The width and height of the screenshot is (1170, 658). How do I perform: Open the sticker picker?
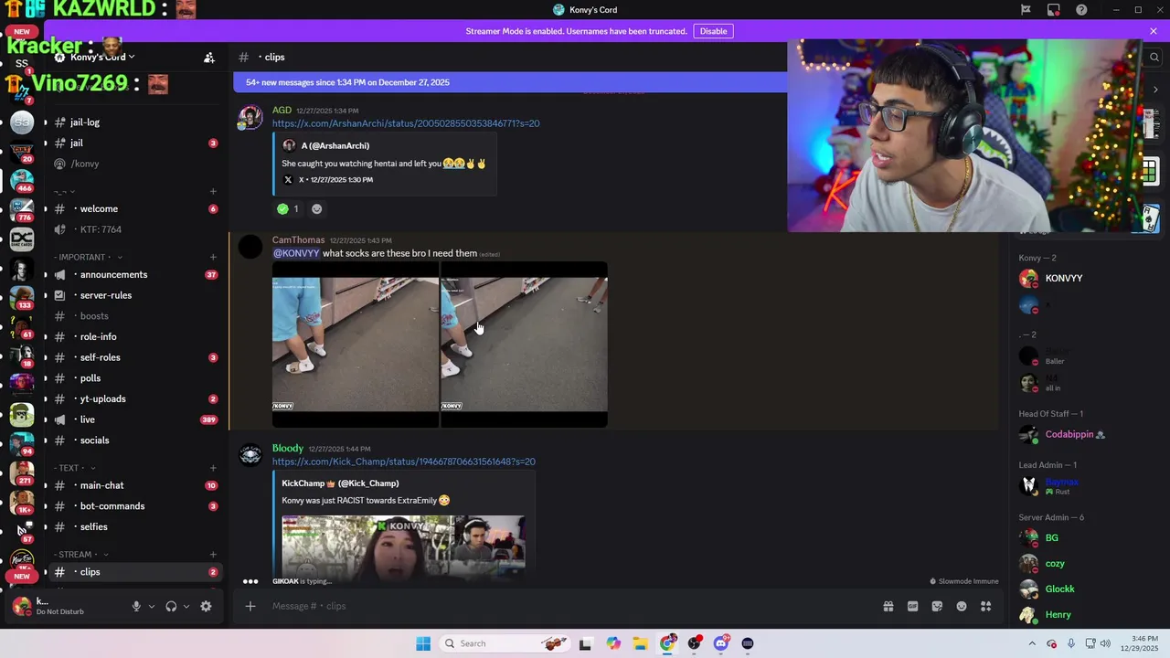point(937,606)
